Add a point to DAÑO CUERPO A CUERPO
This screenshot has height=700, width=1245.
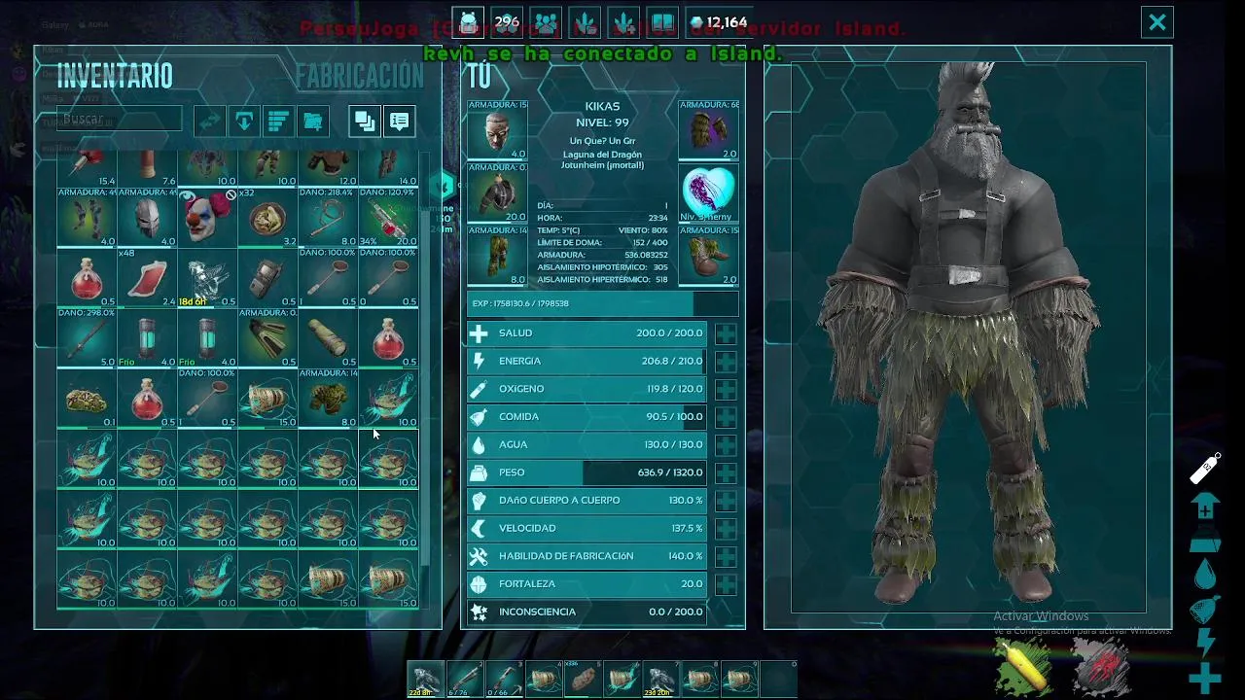coord(726,501)
